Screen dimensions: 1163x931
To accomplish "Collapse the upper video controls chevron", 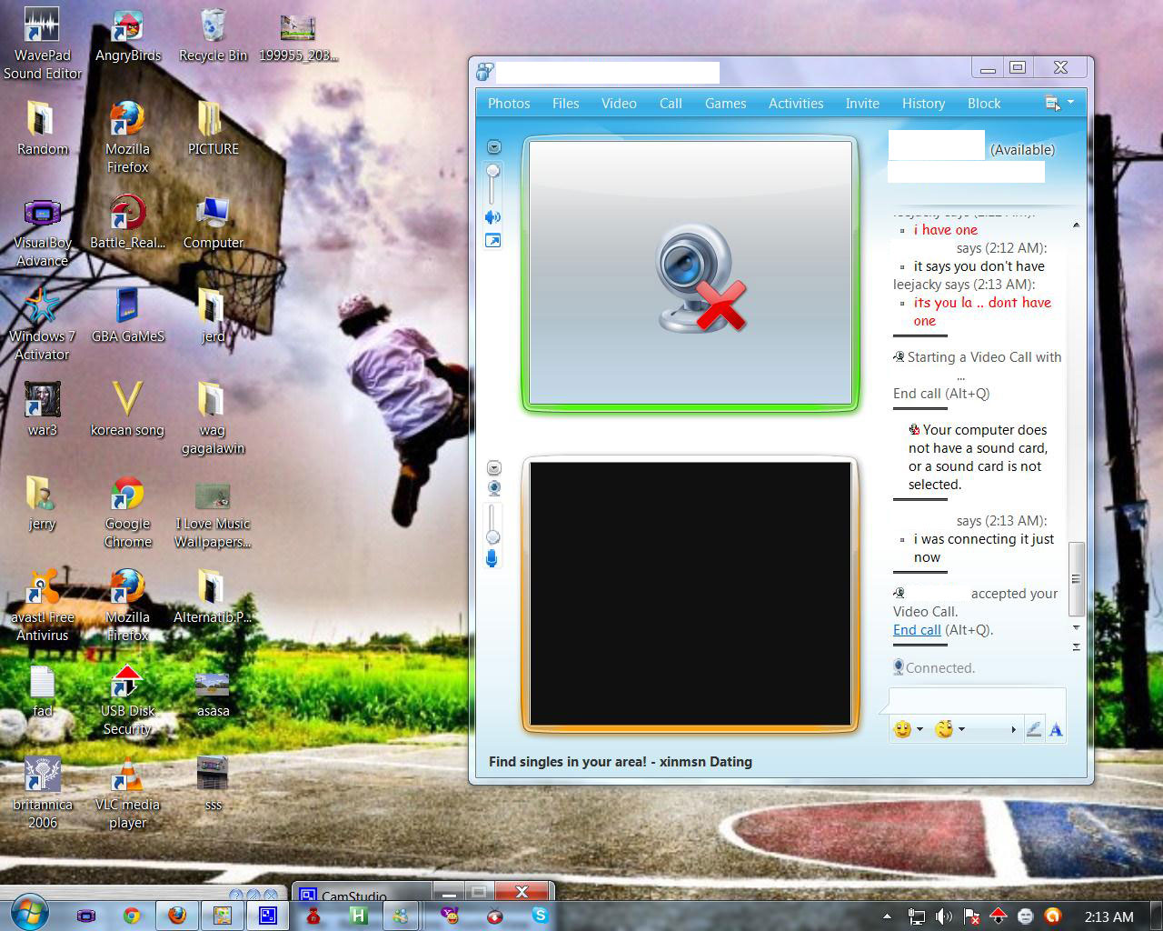I will point(493,146).
